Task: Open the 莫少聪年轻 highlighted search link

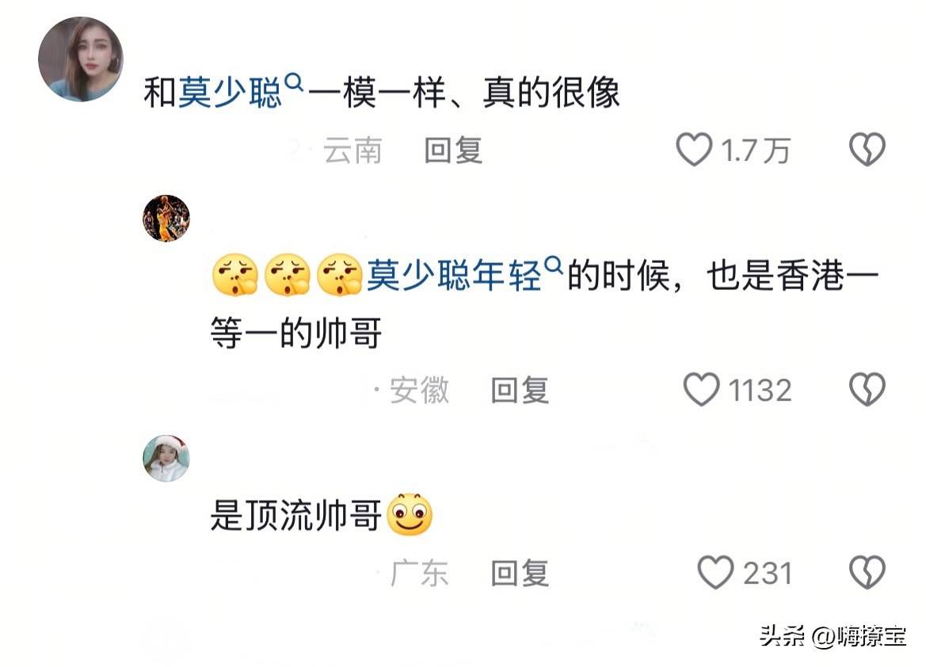Action: point(454,276)
